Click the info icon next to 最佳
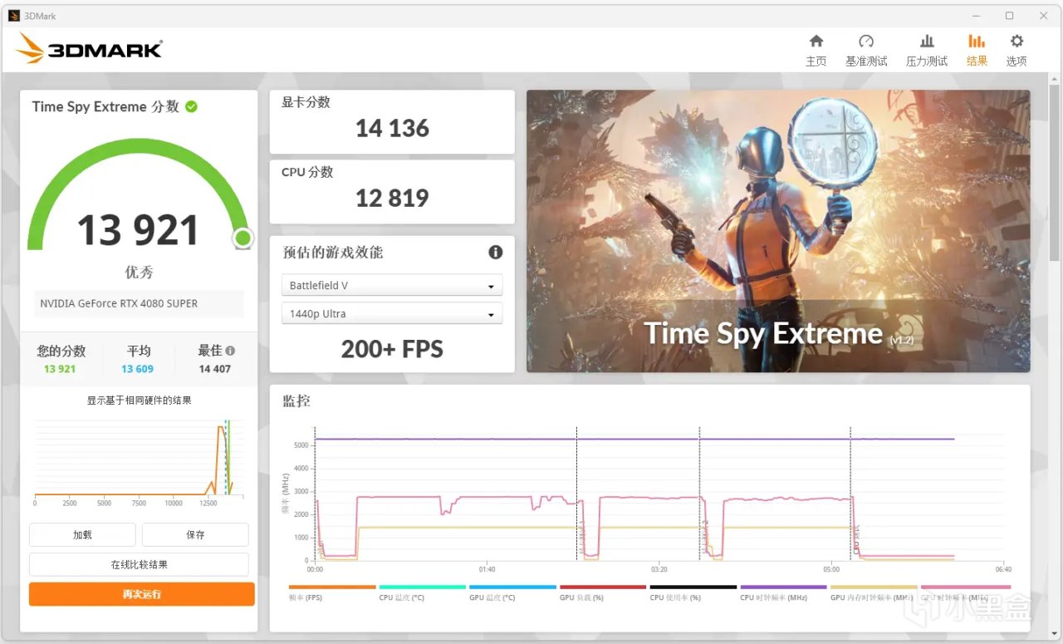Viewport: 1063px width, 644px height. (230, 351)
